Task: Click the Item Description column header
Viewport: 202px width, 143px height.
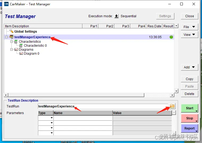Action: tap(43, 26)
